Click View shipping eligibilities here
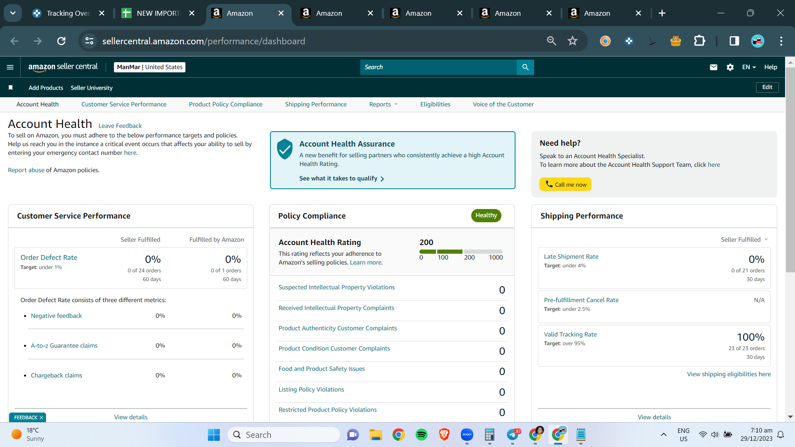This screenshot has height=447, width=795. click(x=729, y=374)
